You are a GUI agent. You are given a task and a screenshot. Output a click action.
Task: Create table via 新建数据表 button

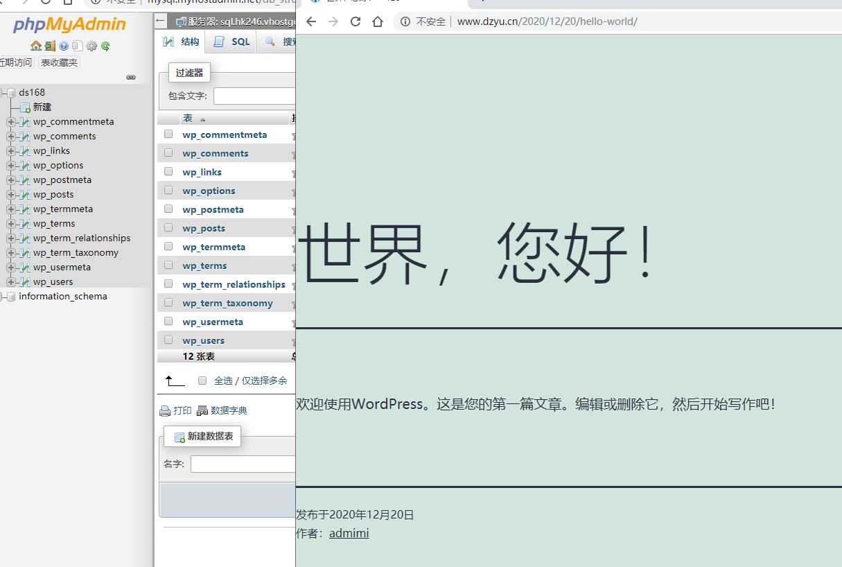(x=202, y=436)
